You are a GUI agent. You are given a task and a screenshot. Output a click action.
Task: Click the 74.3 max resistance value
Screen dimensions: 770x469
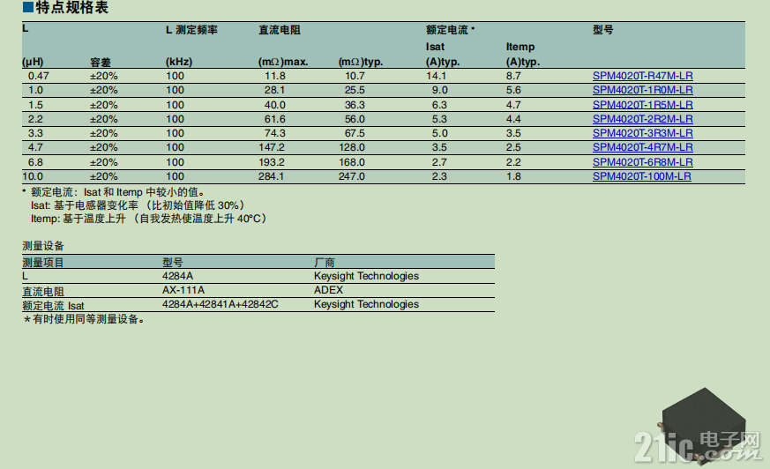point(275,133)
